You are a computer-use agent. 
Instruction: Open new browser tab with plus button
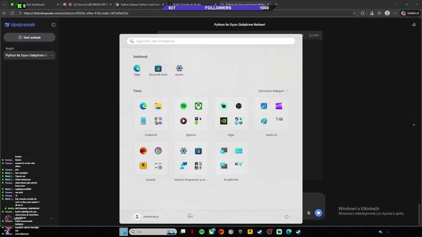(276, 5)
